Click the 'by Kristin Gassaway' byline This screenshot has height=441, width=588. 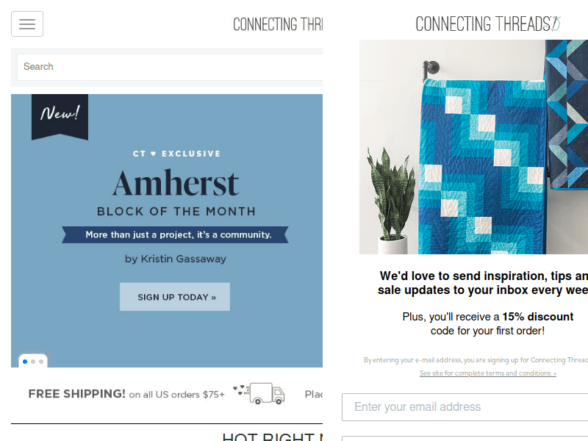(x=176, y=259)
